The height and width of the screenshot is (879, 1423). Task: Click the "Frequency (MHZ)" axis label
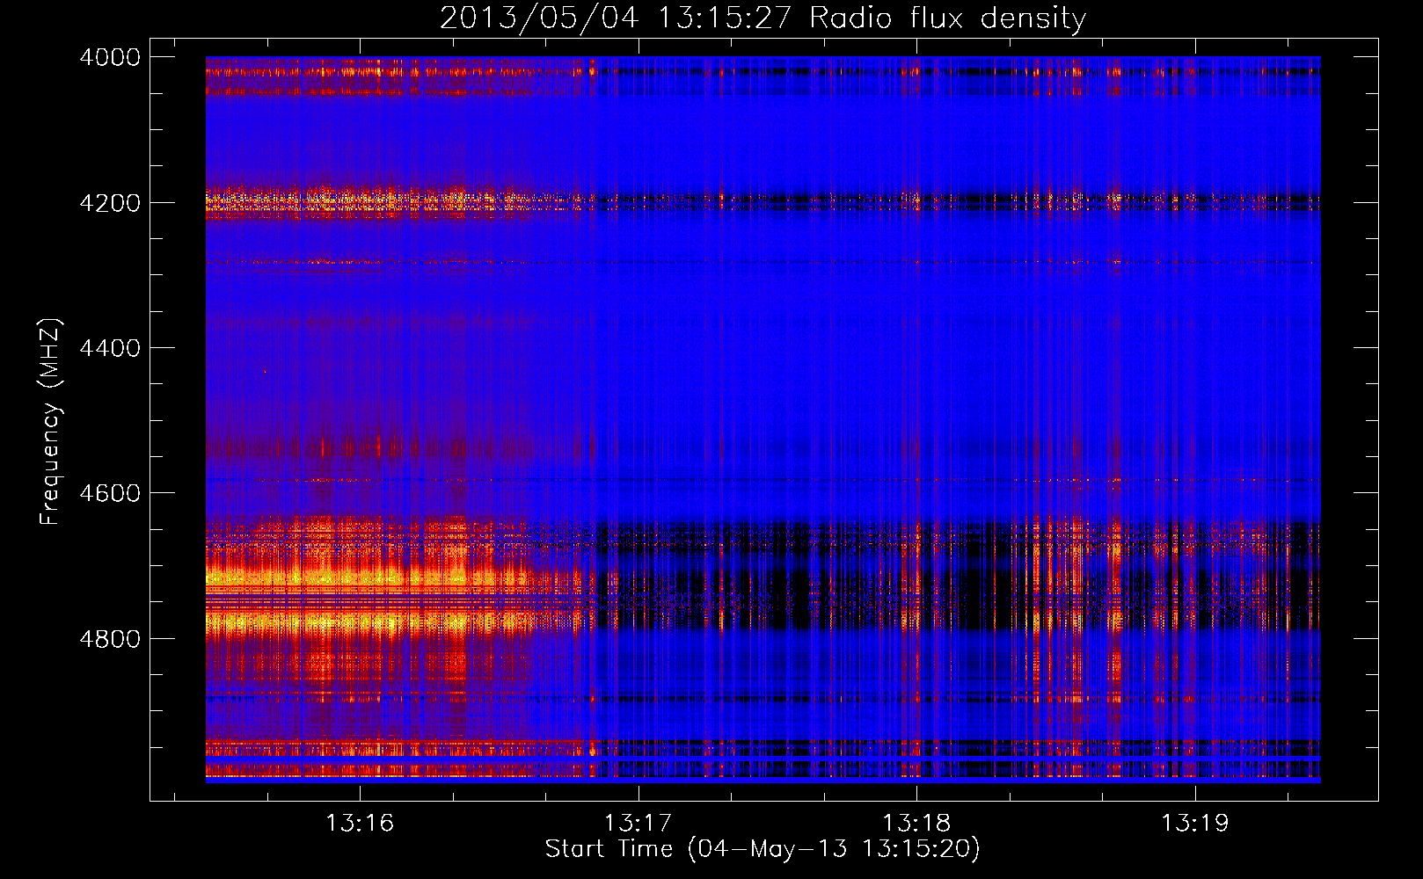[50, 422]
